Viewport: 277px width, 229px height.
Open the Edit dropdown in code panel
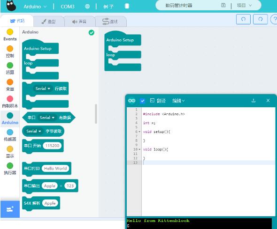pyautogui.click(x=178, y=101)
